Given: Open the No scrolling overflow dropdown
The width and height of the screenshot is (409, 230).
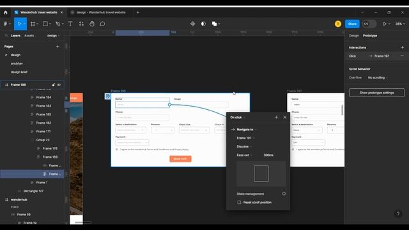Looking at the screenshot, I should [378, 77].
